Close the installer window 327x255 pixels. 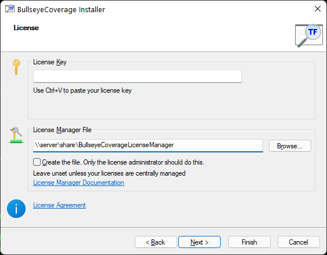[317, 9]
